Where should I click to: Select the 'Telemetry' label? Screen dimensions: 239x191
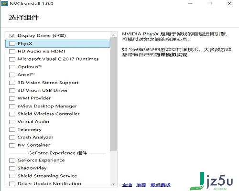(x=30, y=129)
